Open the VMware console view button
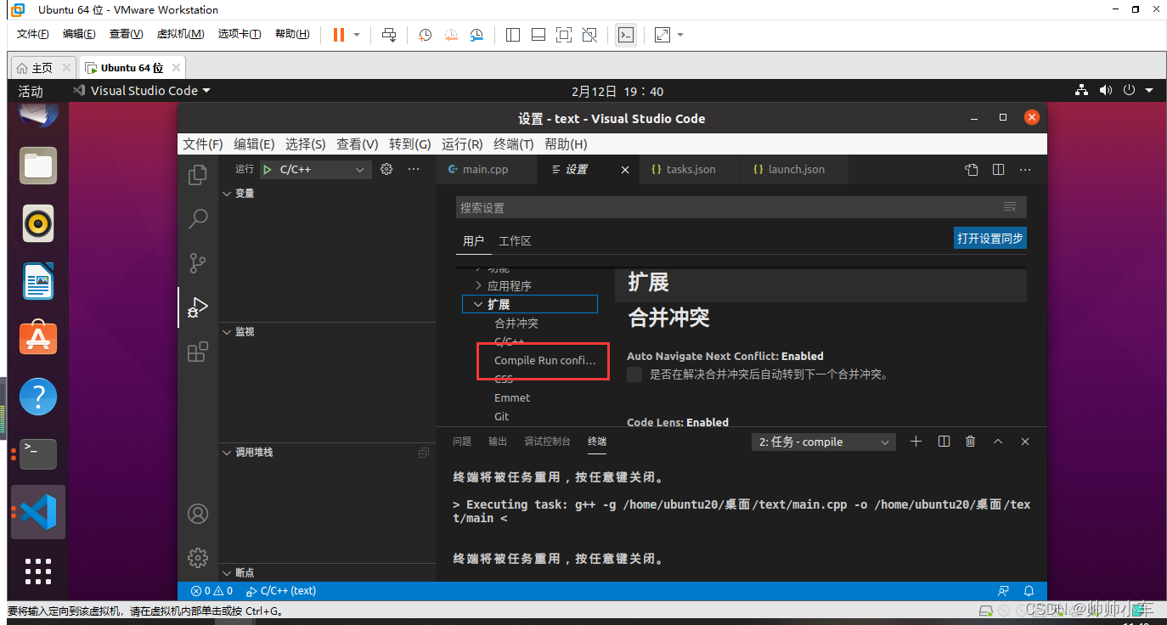The height and width of the screenshot is (625, 1167). point(626,35)
